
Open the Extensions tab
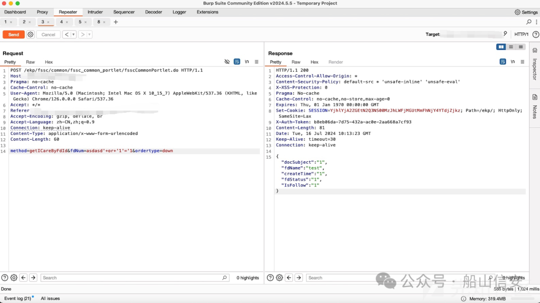[207, 12]
